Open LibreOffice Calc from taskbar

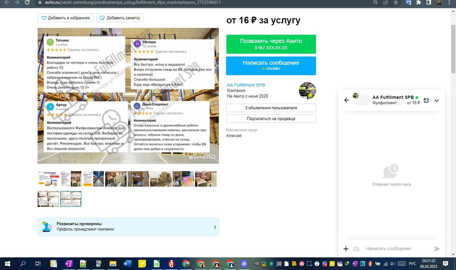(x=157, y=263)
